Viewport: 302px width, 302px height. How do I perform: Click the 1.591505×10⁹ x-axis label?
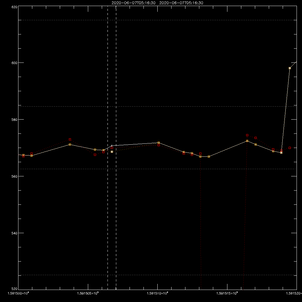pyautogui.click(x=88, y=293)
